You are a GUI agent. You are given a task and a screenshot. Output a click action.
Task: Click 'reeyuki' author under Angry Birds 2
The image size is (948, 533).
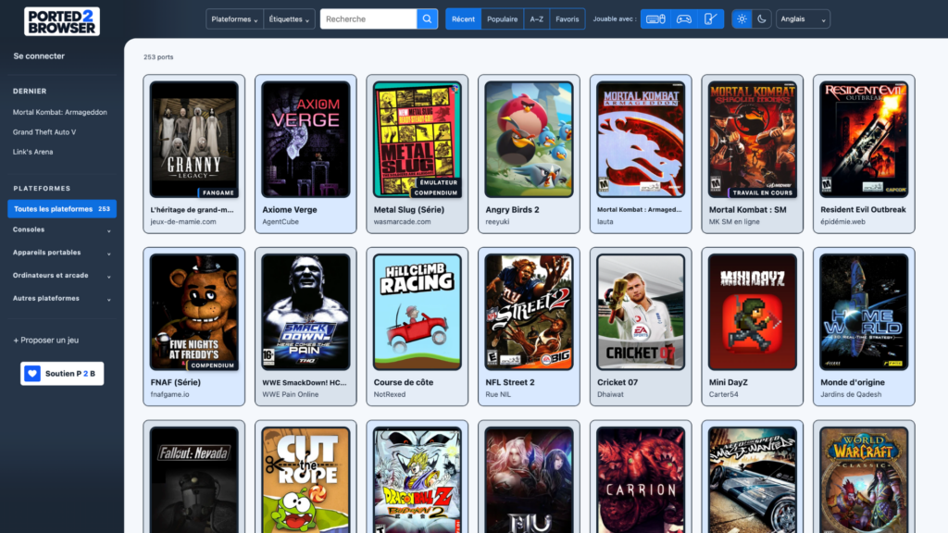(x=497, y=222)
